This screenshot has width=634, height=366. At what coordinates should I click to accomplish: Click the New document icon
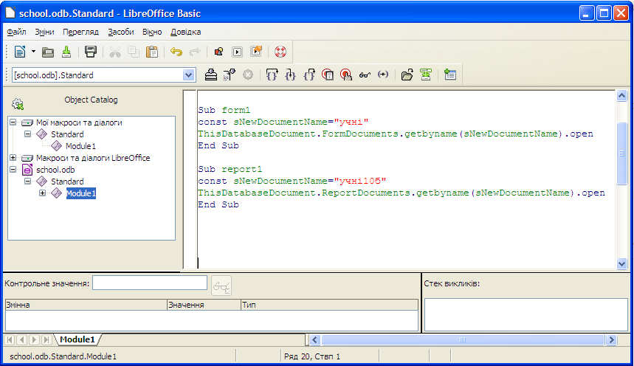point(20,52)
